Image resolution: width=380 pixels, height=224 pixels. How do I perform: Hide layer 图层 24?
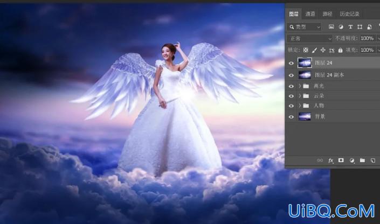coord(291,63)
